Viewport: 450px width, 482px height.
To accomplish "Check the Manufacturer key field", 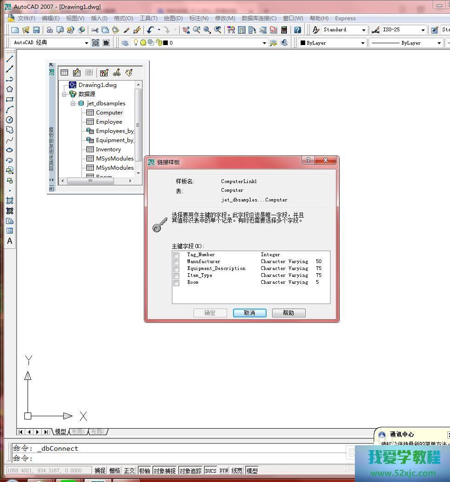I will point(176,262).
